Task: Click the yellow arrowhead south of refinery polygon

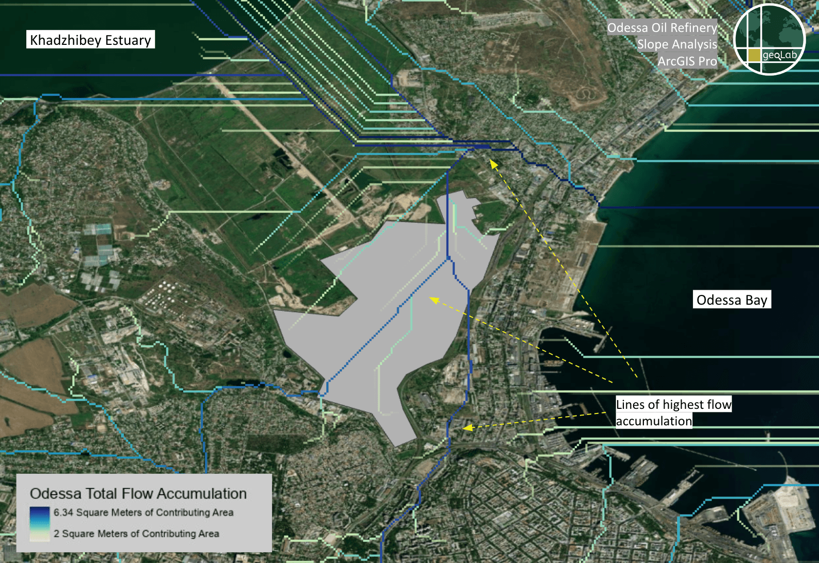Action: (467, 427)
